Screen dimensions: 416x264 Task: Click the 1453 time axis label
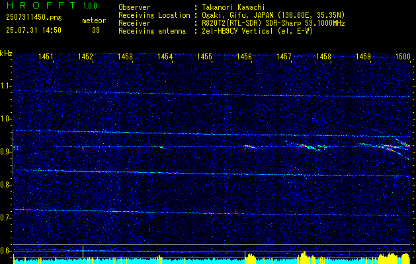pyautogui.click(x=125, y=56)
